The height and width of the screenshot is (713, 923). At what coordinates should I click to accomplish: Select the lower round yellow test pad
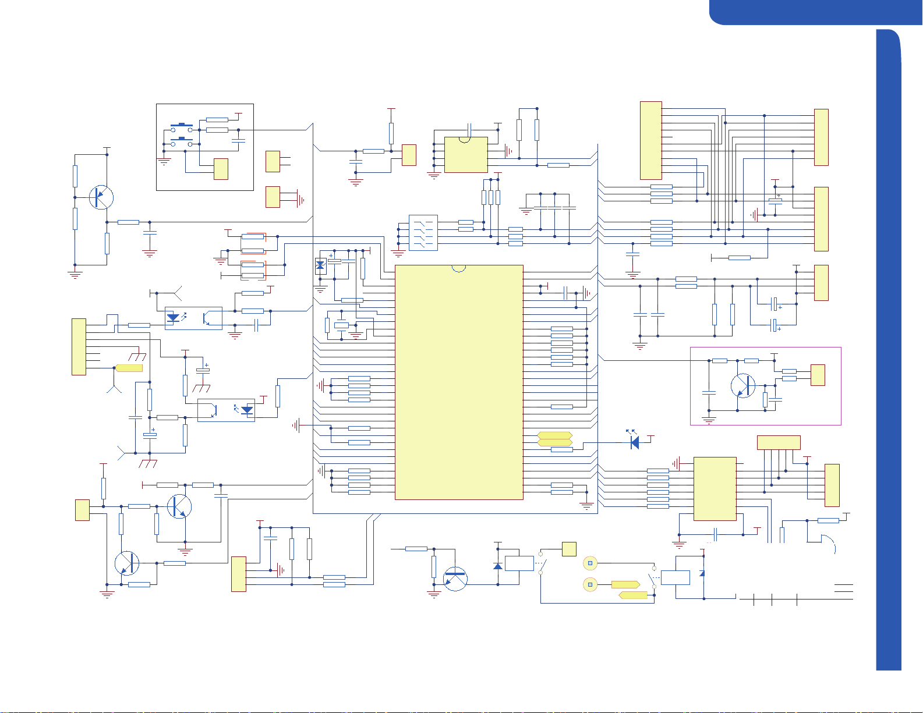(x=590, y=584)
